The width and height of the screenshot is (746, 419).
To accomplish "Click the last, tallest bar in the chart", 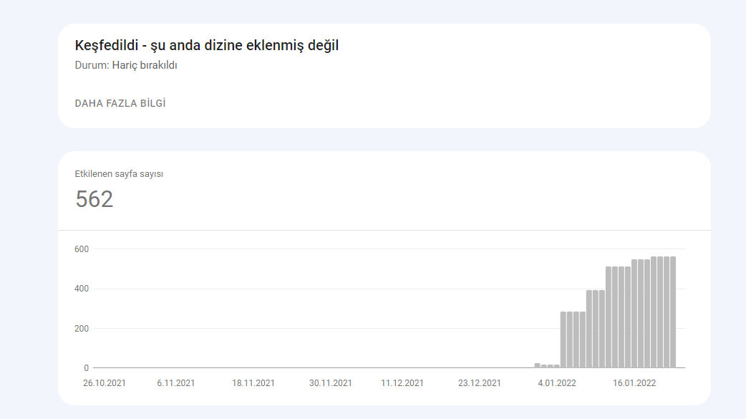I will pyautogui.click(x=673, y=312).
